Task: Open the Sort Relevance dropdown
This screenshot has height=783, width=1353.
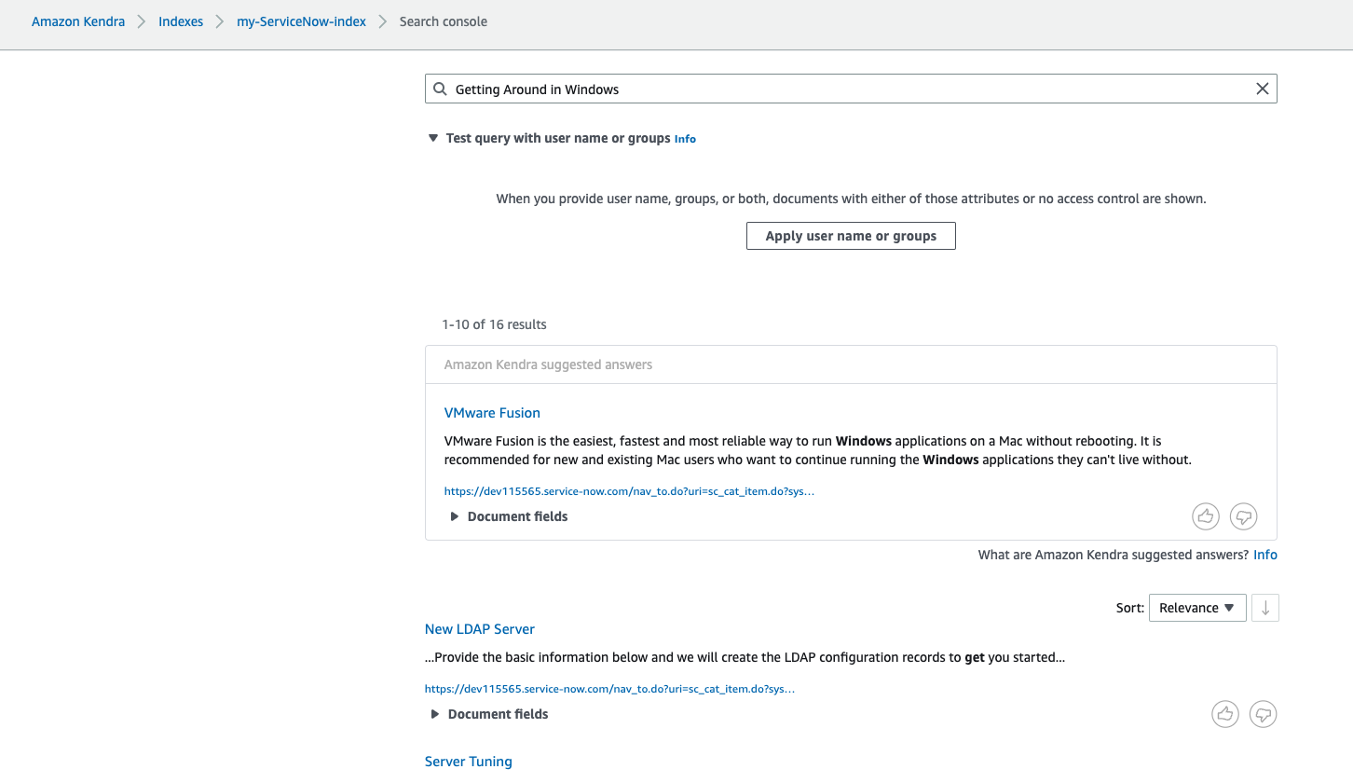Action: coord(1197,608)
